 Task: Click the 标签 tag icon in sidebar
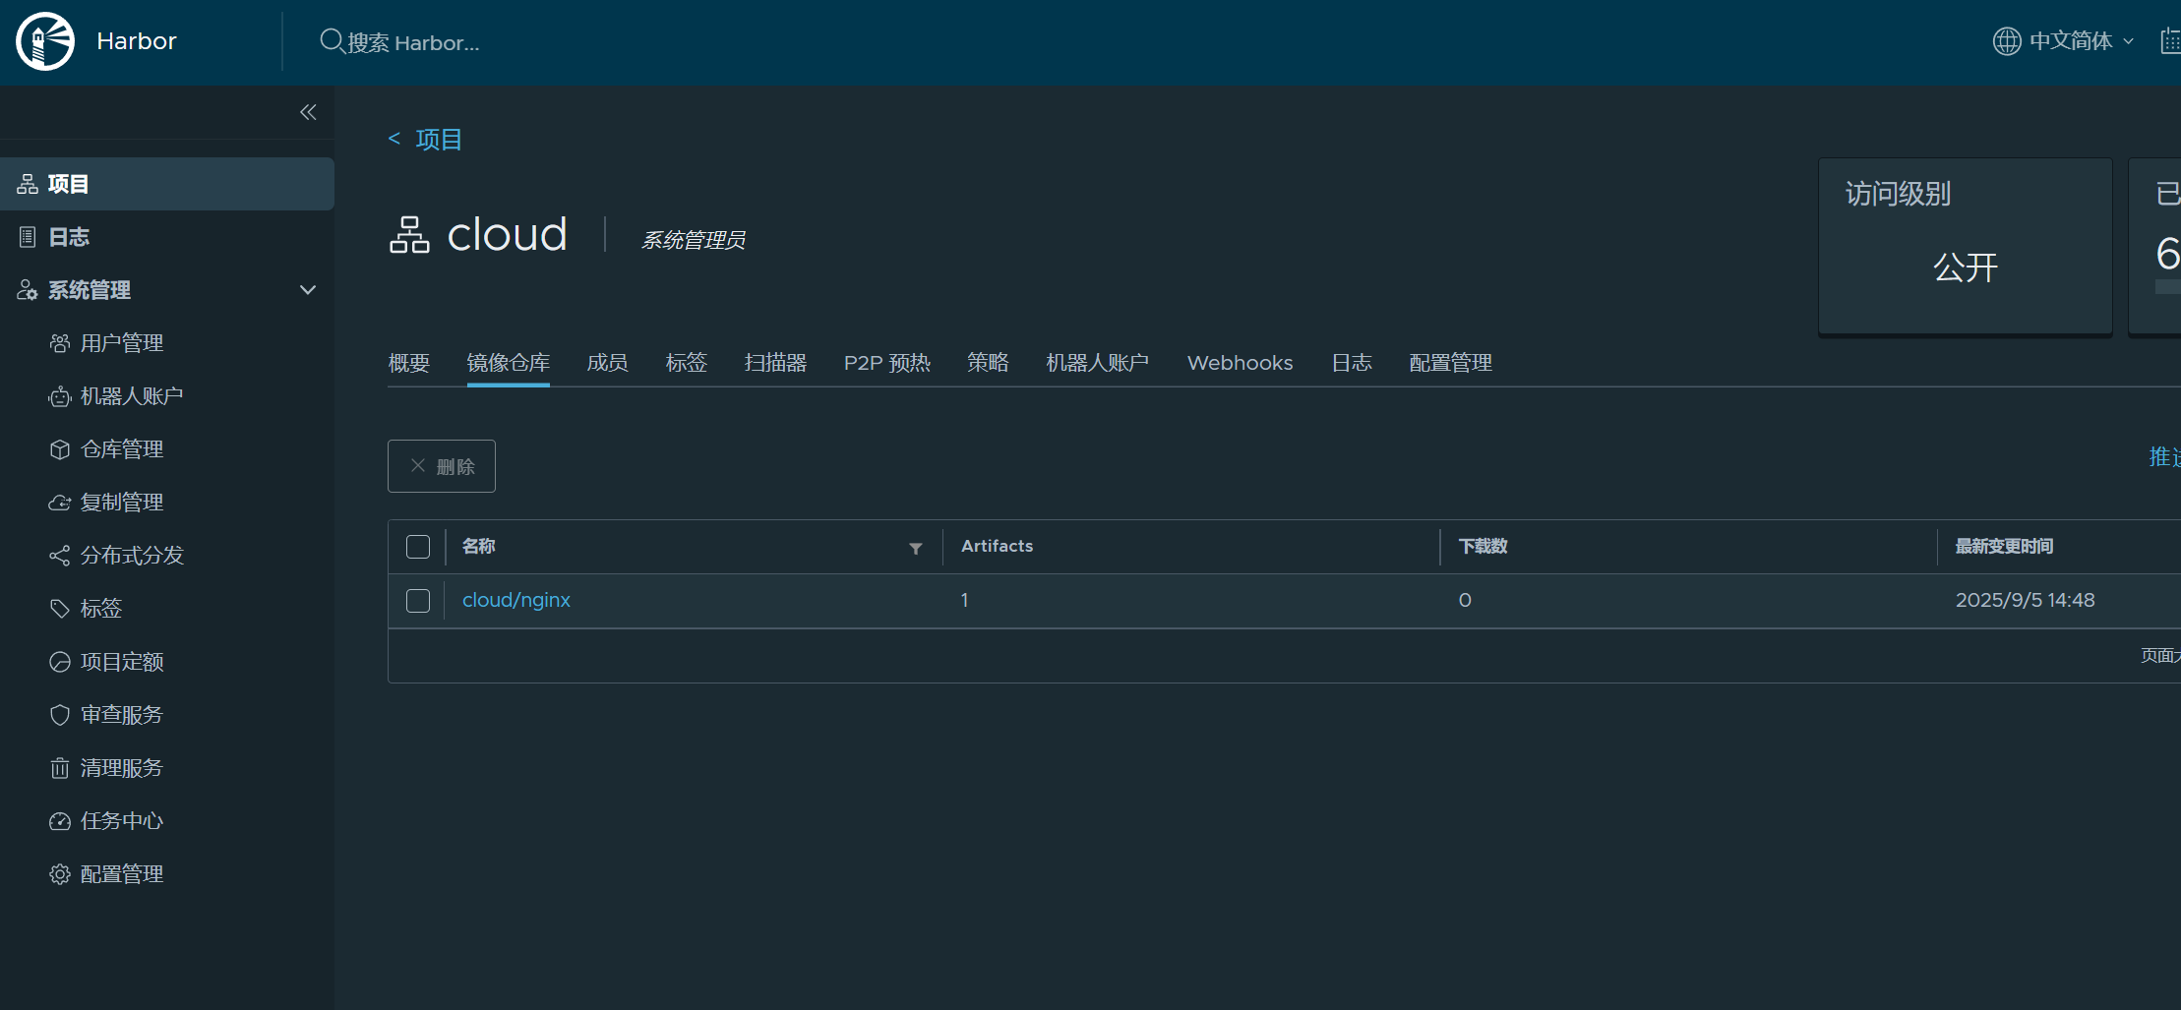60,609
